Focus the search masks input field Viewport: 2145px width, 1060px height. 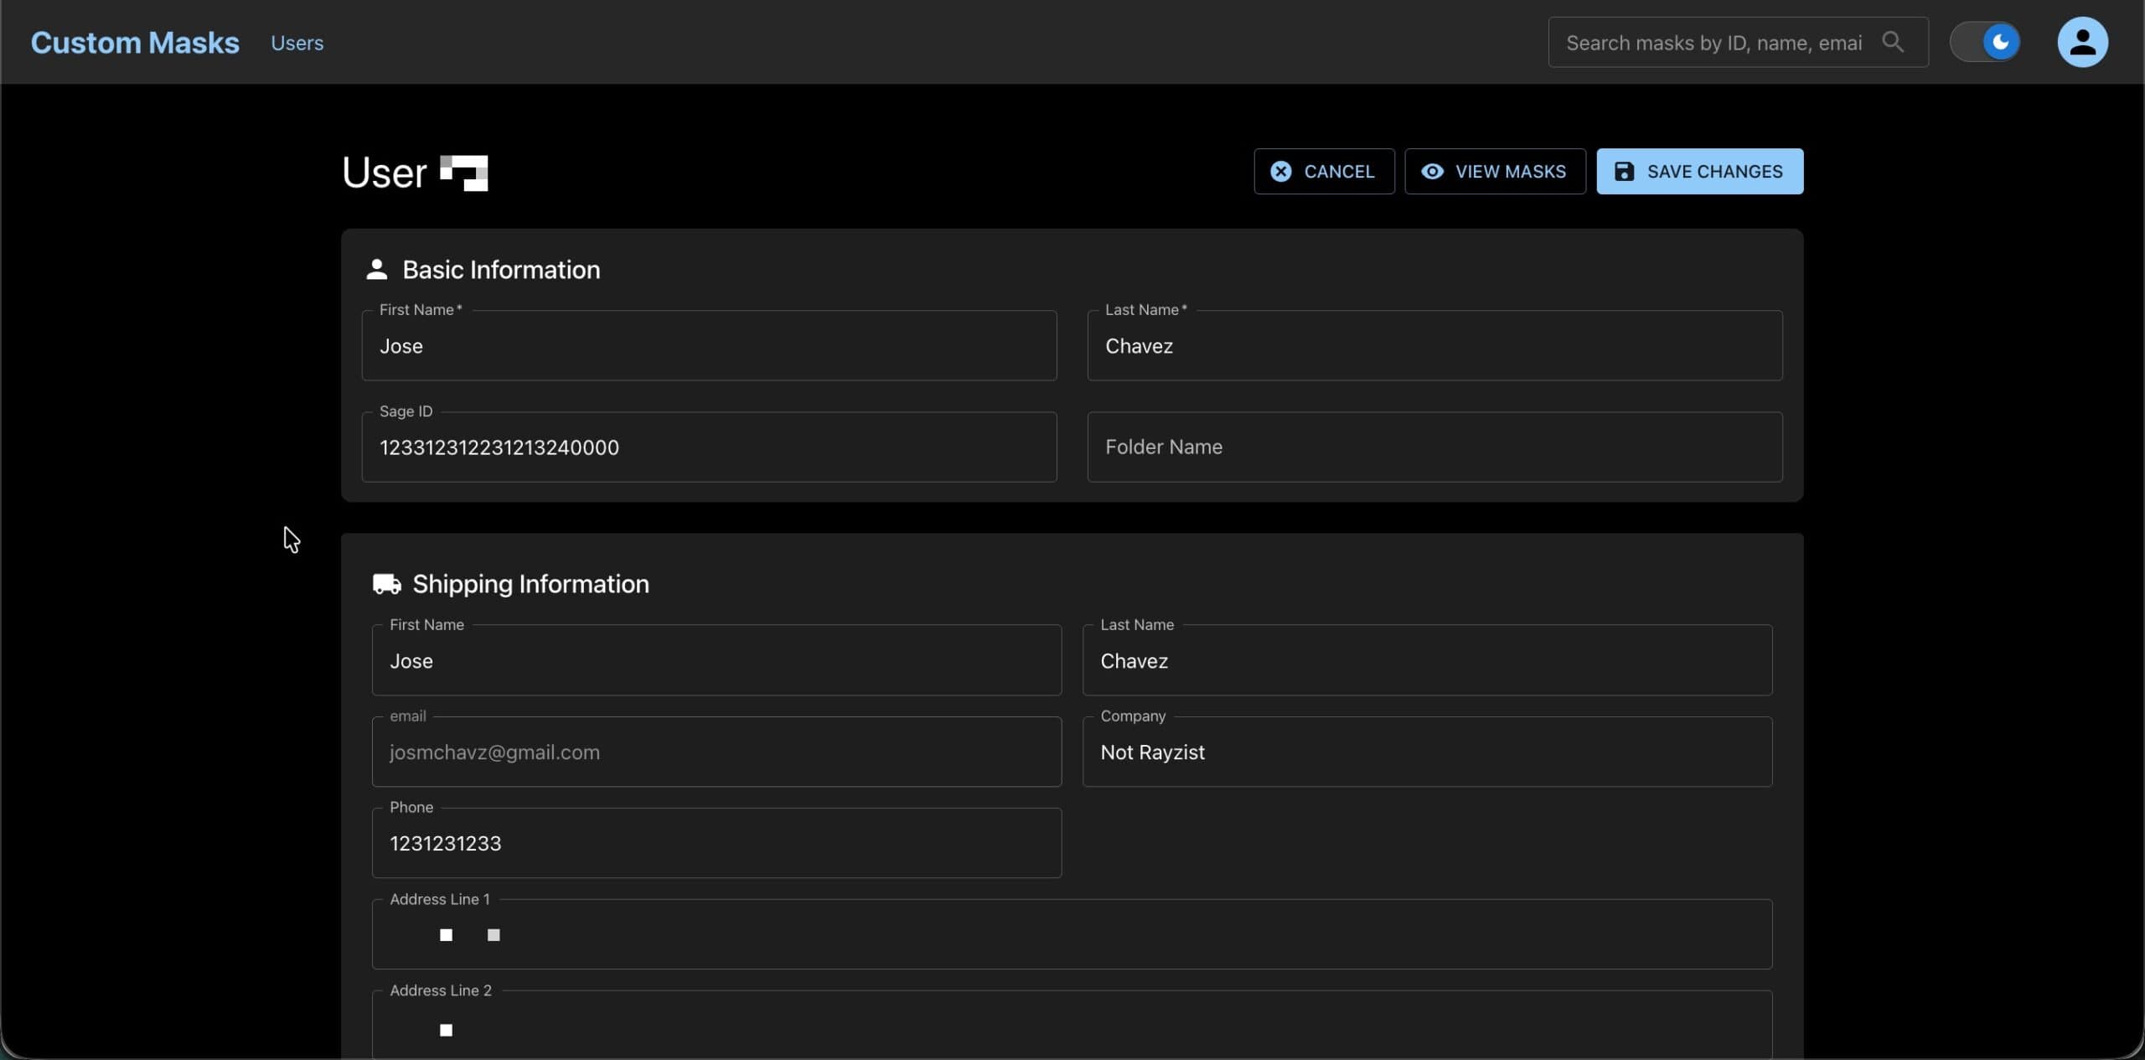[1713, 43]
